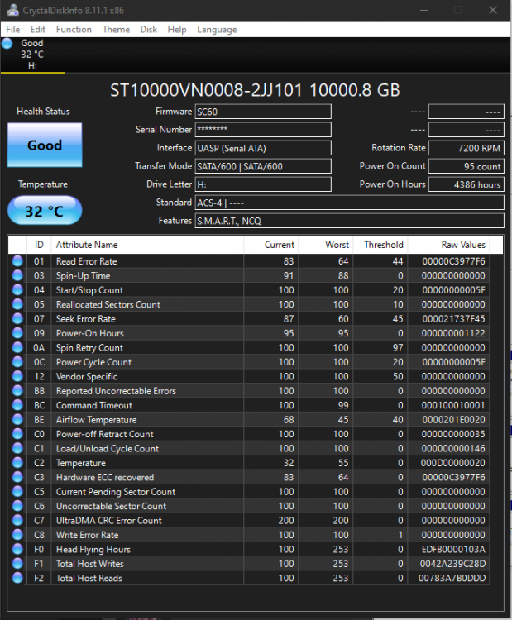
Task: Click status orb for Hardware ECC recovered
Action: click(17, 477)
